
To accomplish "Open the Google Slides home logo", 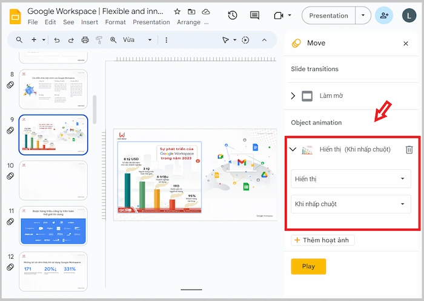I will coord(15,16).
